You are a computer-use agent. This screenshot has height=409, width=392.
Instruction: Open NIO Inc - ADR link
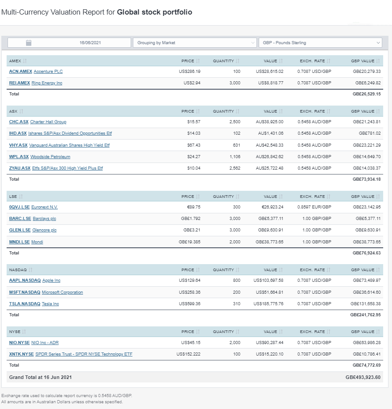45,343
